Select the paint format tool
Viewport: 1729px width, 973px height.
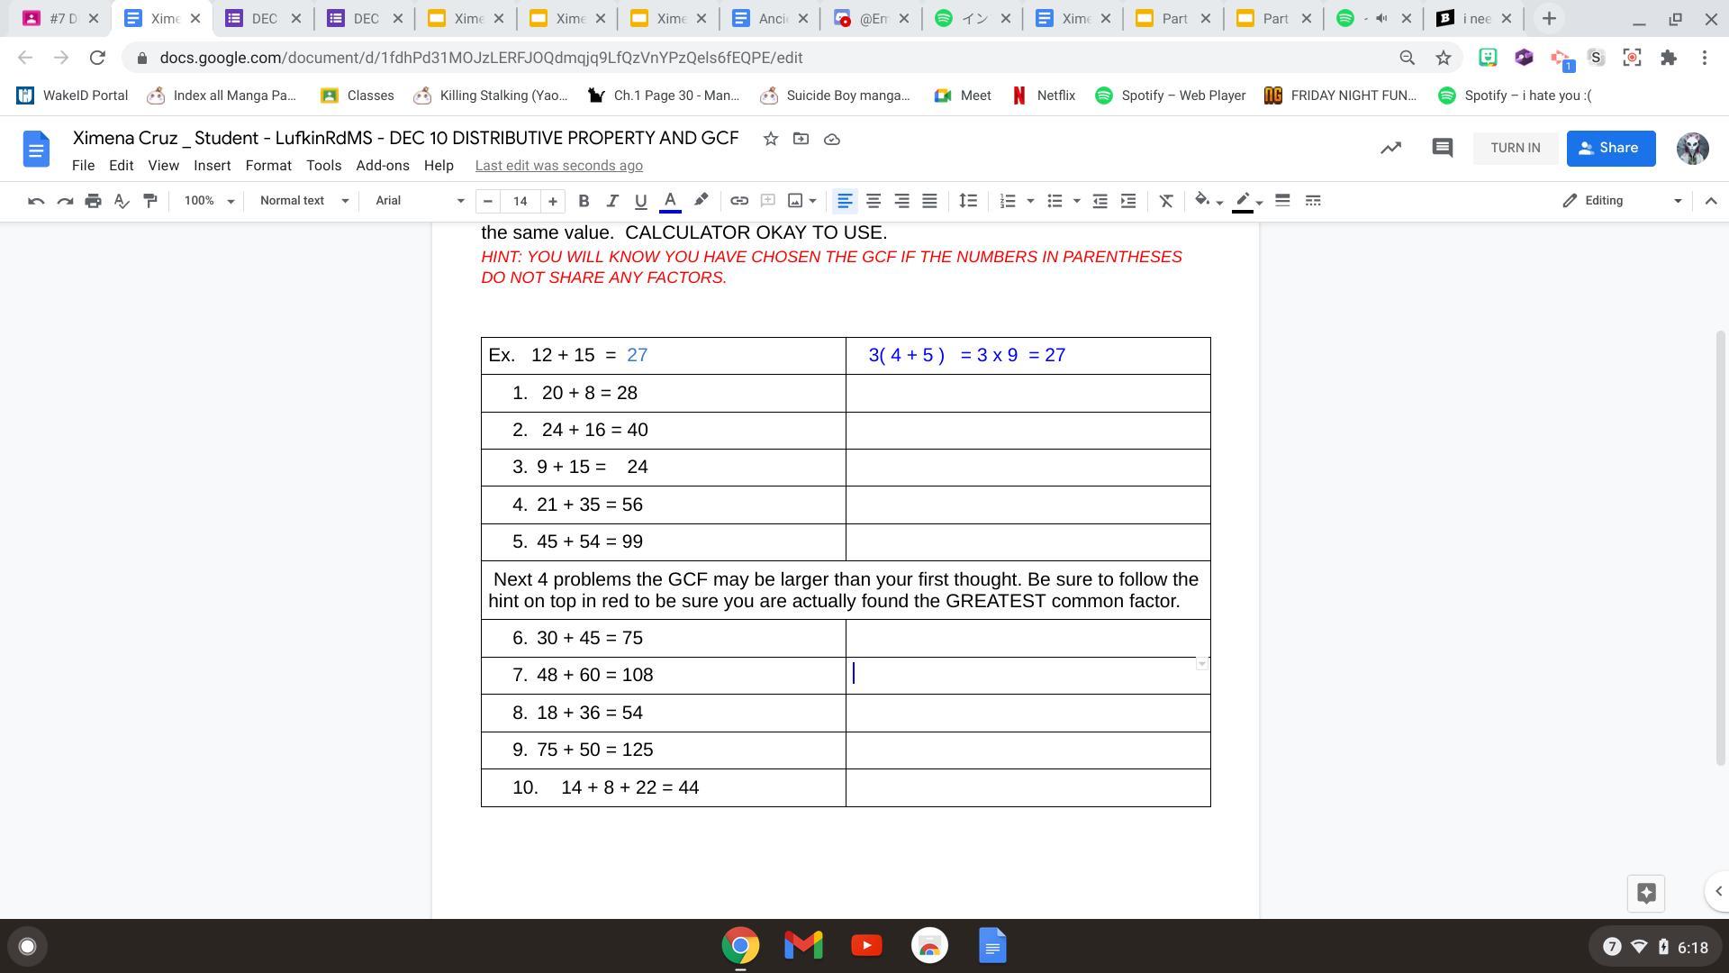click(150, 201)
